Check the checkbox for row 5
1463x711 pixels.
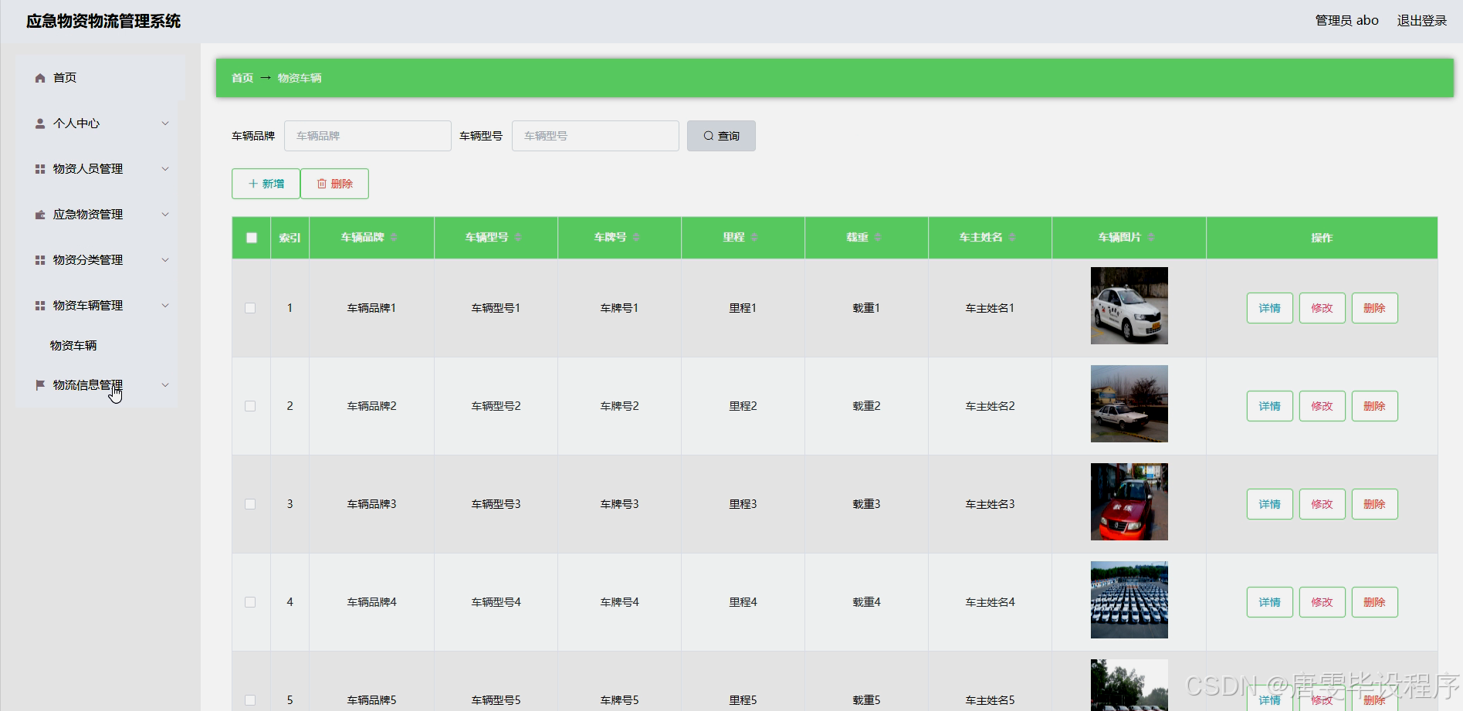click(250, 700)
